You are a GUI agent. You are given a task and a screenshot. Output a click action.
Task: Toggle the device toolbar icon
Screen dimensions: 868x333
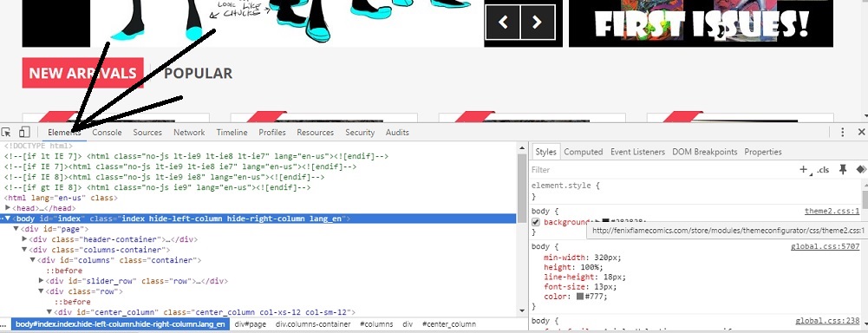23,132
